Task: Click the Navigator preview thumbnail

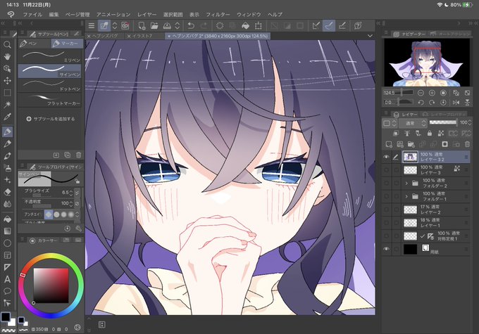Action: coord(427,63)
